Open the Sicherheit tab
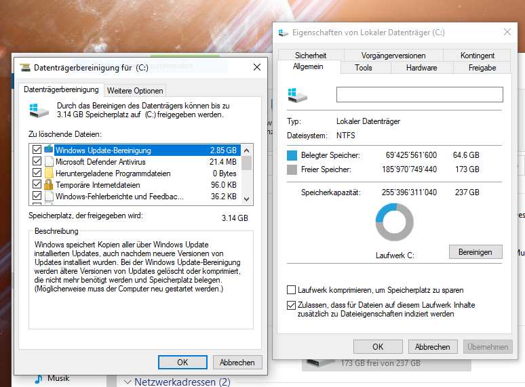 pyautogui.click(x=311, y=55)
